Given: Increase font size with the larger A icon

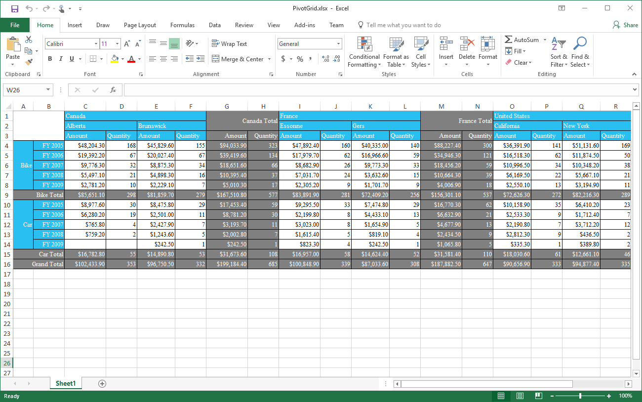Looking at the screenshot, I should pyautogui.click(x=127, y=44).
